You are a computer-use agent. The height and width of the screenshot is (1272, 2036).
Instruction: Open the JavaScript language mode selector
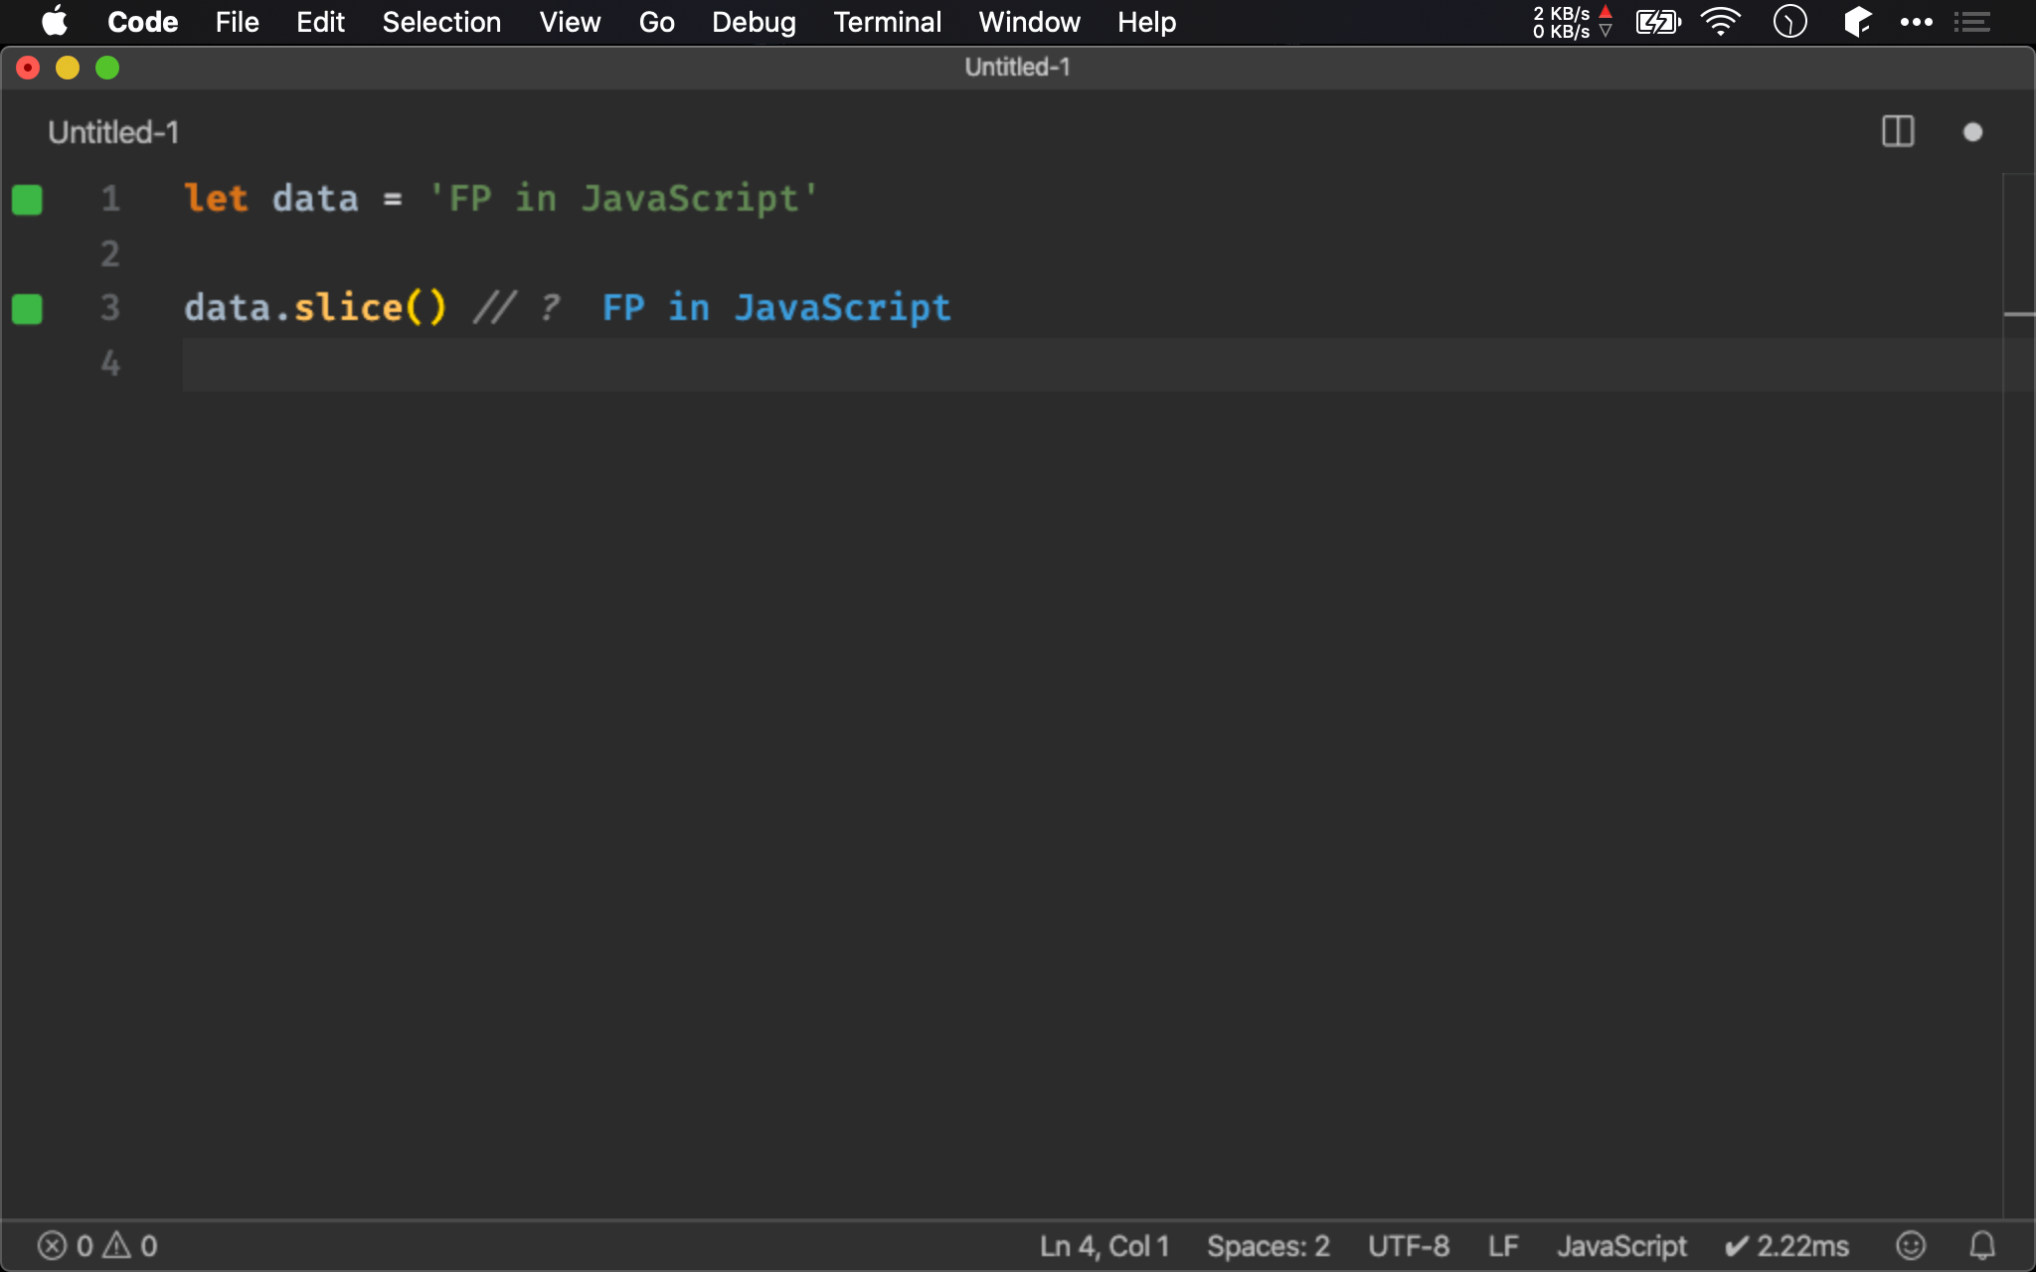(x=1621, y=1245)
